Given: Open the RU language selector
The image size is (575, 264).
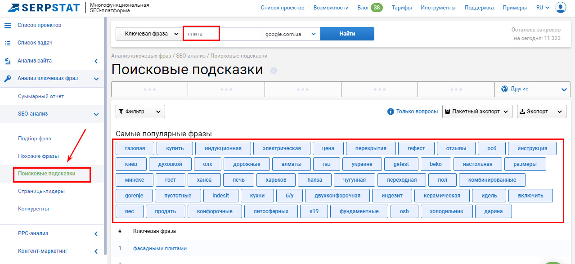Looking at the screenshot, I should point(543,8).
